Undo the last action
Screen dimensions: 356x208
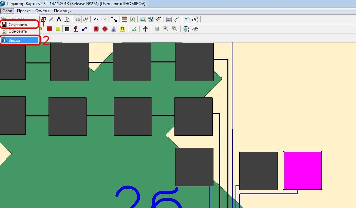click(96, 20)
